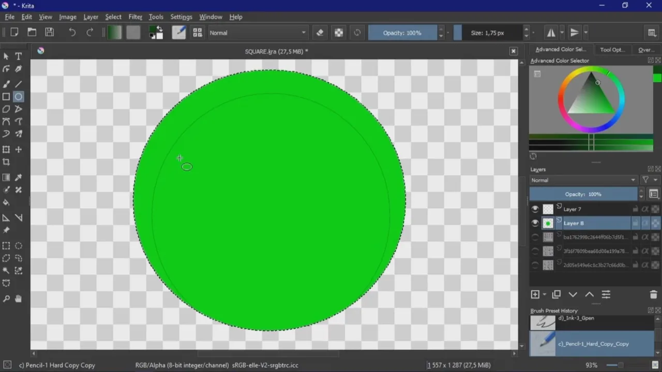The height and width of the screenshot is (372, 662).
Task: Open the Layer menu
Action: pyautogui.click(x=91, y=17)
